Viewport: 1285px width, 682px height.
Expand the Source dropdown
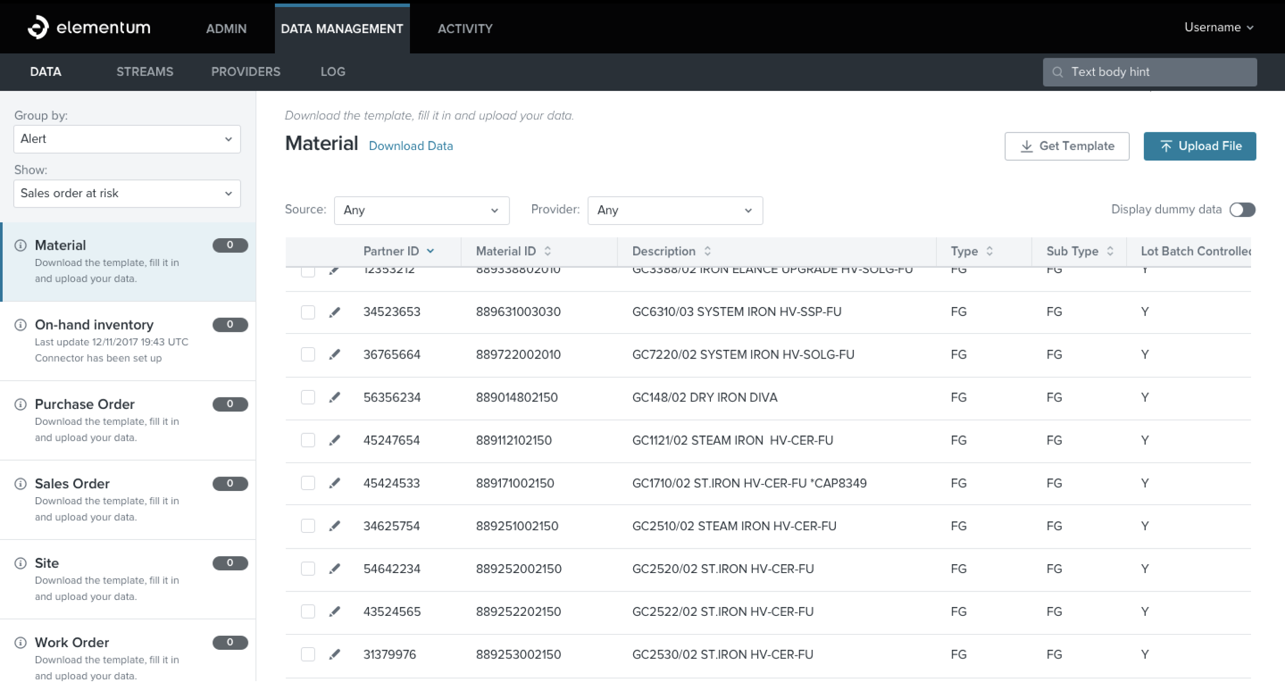421,210
